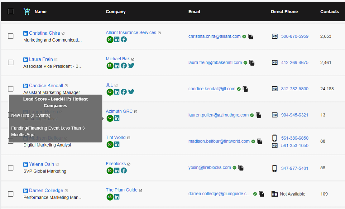Open JLL company LinkedIn icon
345x209 pixels.
117,92
